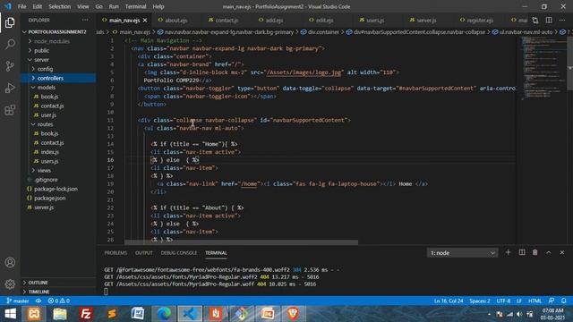Open the Explorer view in activity bar
Screen dimensions: 573x322
(10, 22)
